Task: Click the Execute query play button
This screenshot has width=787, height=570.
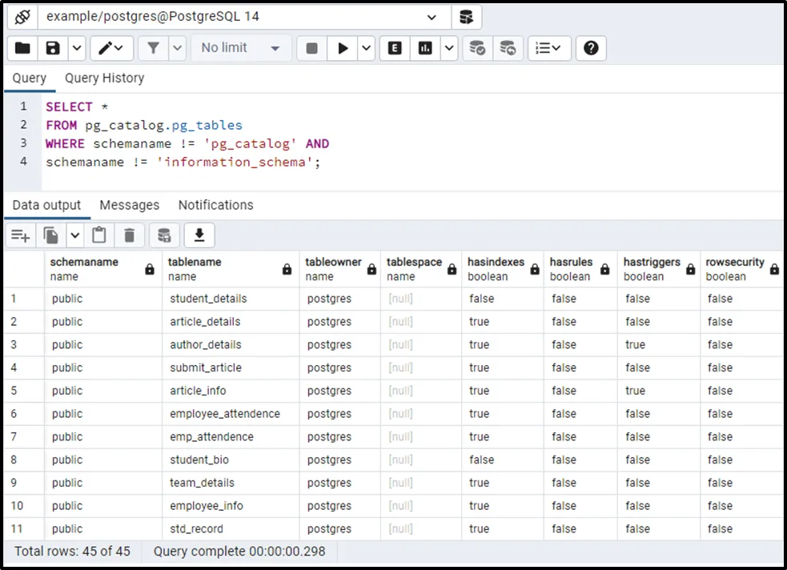Action: (x=343, y=48)
